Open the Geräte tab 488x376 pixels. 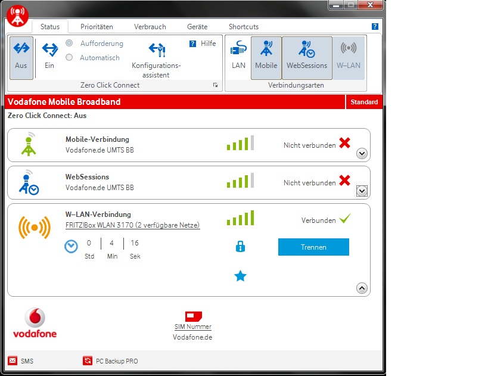click(x=197, y=27)
